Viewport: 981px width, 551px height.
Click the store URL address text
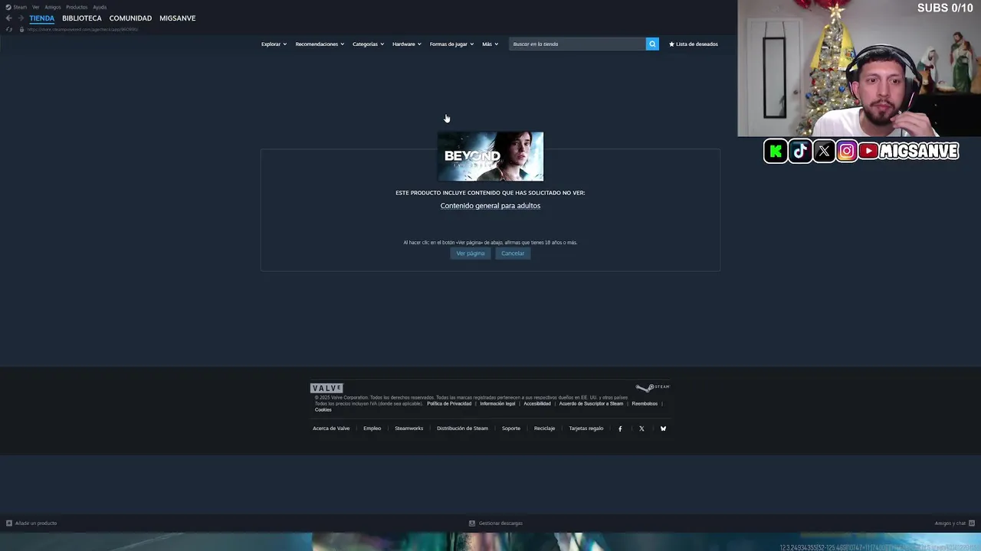click(83, 29)
